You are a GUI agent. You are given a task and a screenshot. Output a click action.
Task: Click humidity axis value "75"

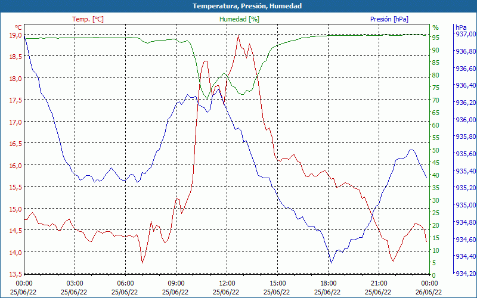click(436, 88)
